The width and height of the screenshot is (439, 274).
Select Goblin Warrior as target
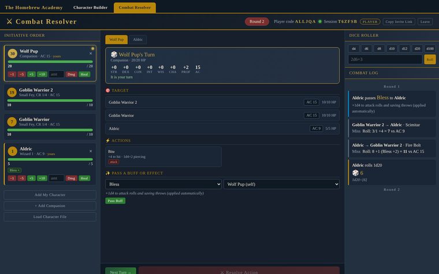[x=222, y=115]
